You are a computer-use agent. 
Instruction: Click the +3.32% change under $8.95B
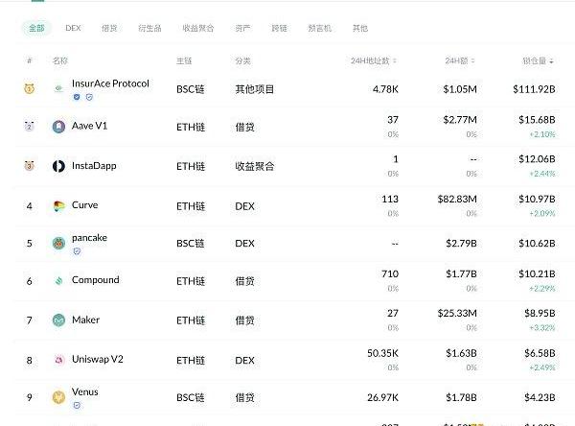tap(542, 327)
